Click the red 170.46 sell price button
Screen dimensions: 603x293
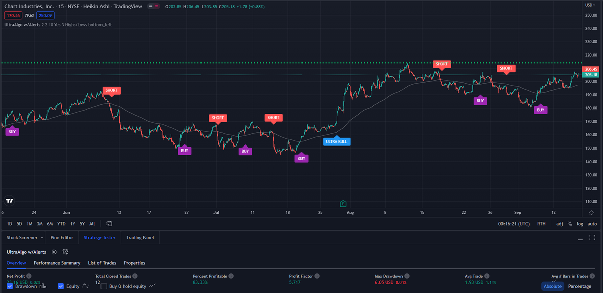pyautogui.click(x=13, y=16)
